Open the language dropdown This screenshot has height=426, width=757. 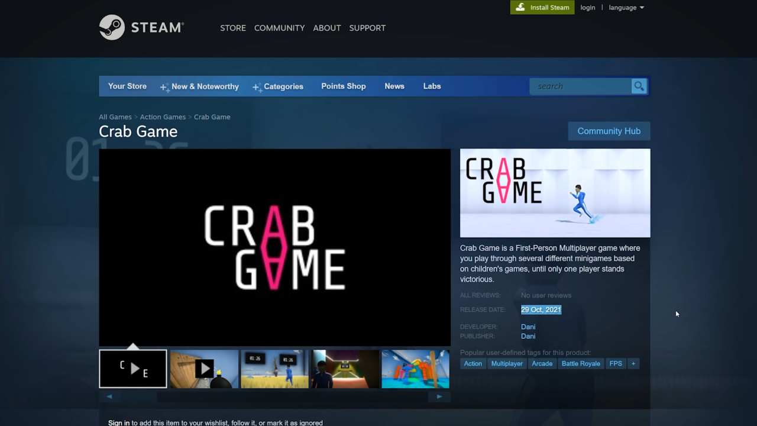(626, 8)
